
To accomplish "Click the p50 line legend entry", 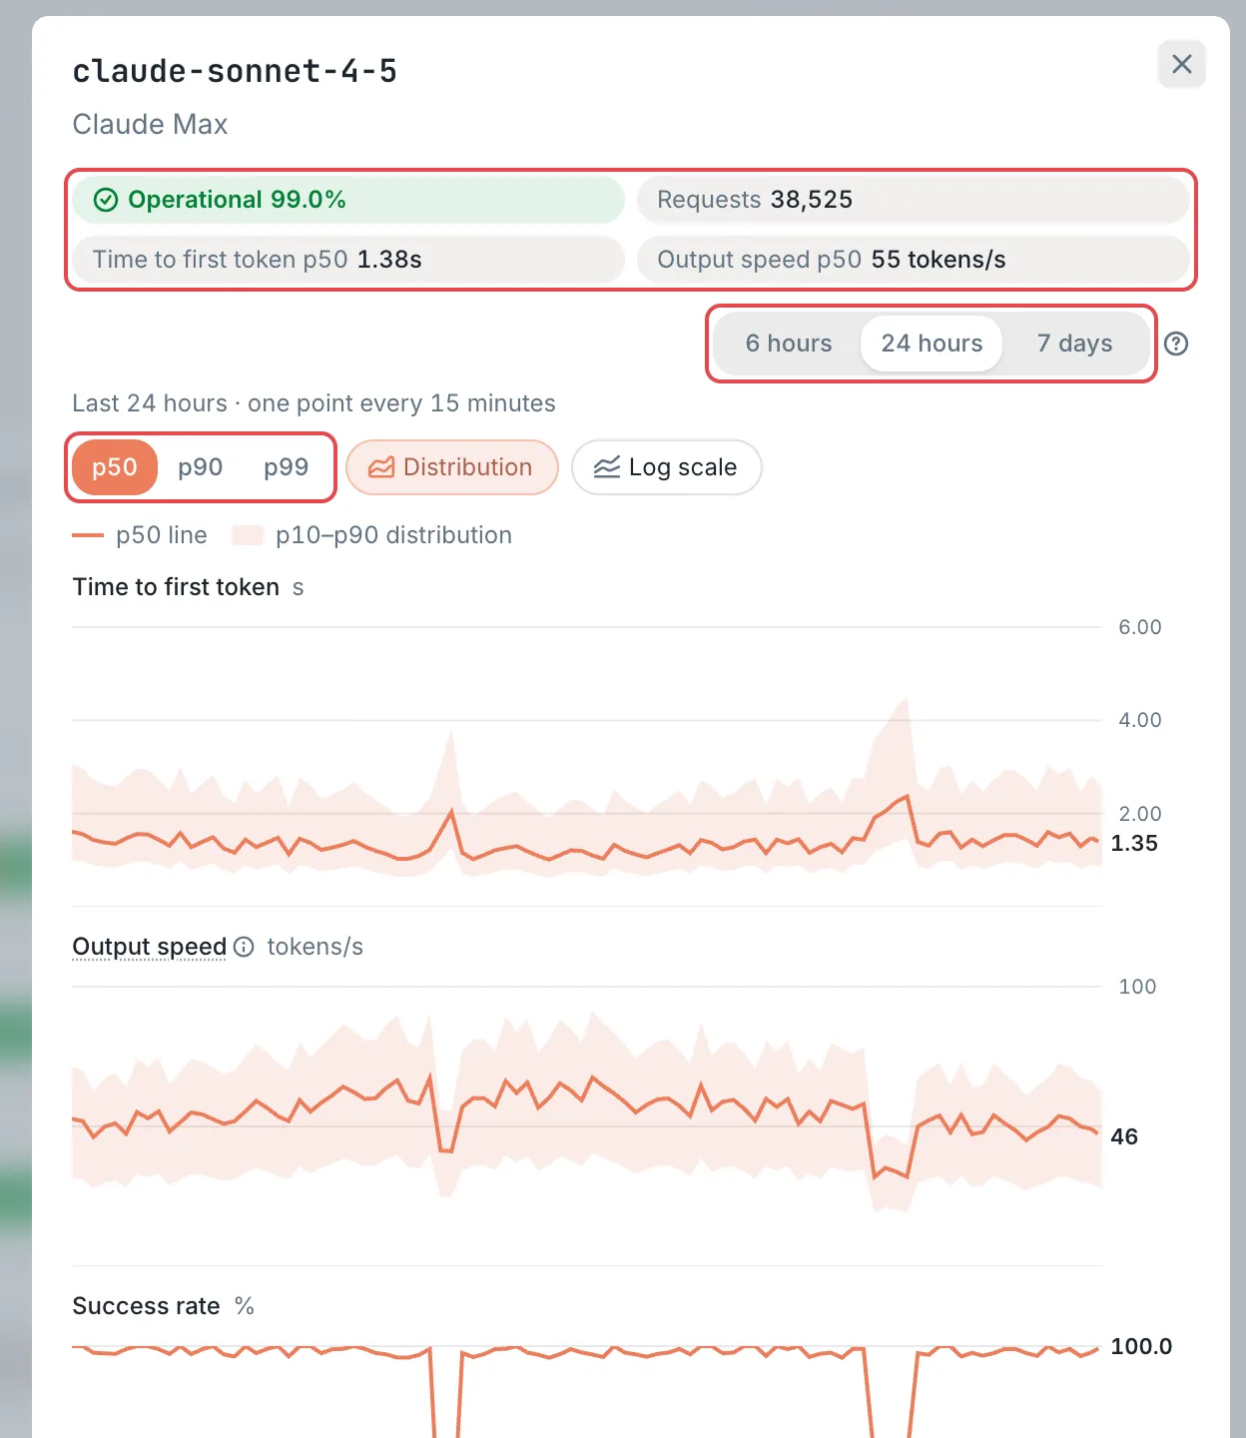I will [140, 535].
